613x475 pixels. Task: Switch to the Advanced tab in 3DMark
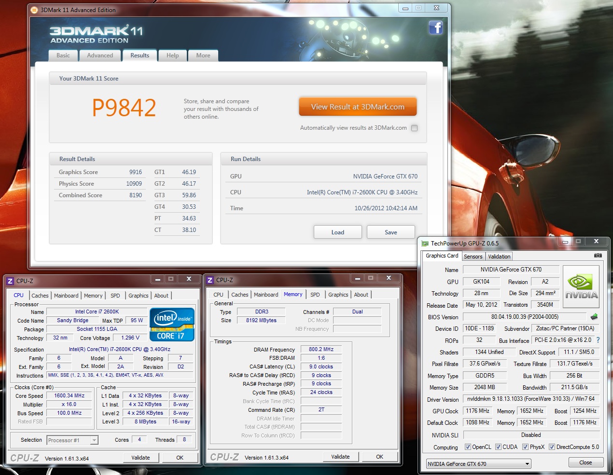[x=100, y=55]
